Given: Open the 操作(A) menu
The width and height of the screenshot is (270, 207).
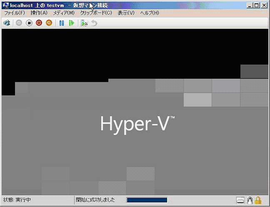Looking at the screenshot, I should (x=39, y=13).
